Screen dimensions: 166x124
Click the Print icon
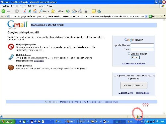point(80,11)
